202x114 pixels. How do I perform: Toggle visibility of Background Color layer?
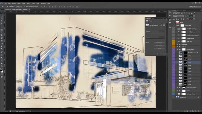174,94
